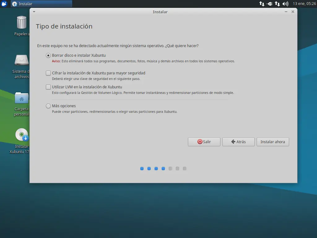Close the Instalar window
Screen dimensions: 317x238
coord(293,12)
